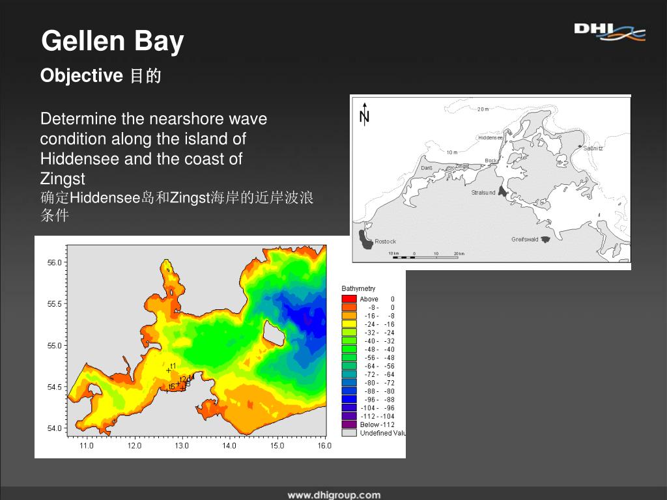This screenshot has height=500, width=667.
Task: Click the Rostock label on the map
Action: click(x=386, y=242)
